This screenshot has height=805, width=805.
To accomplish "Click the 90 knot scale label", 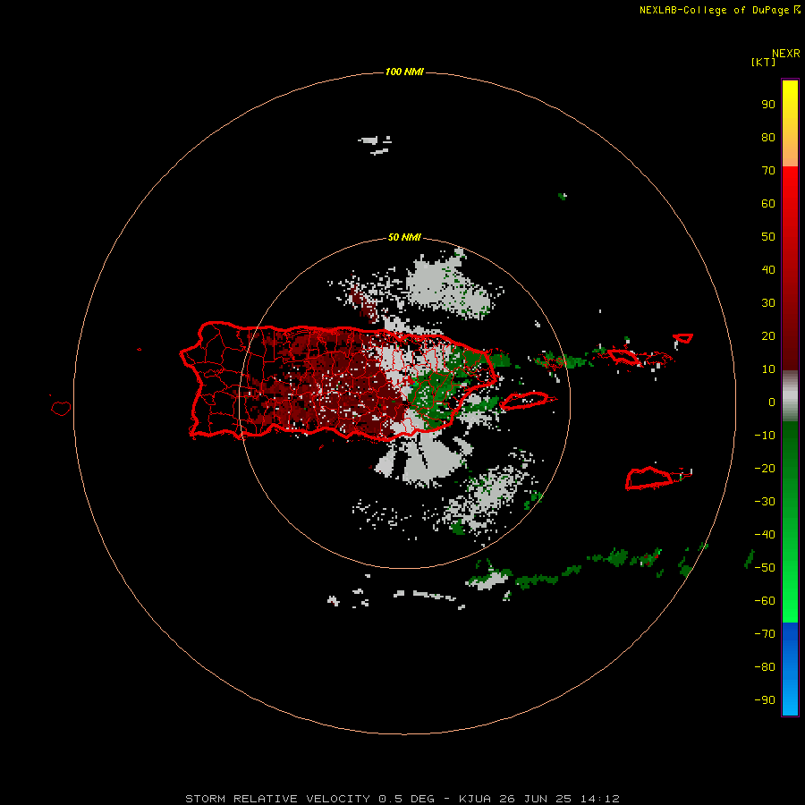I will click(768, 105).
